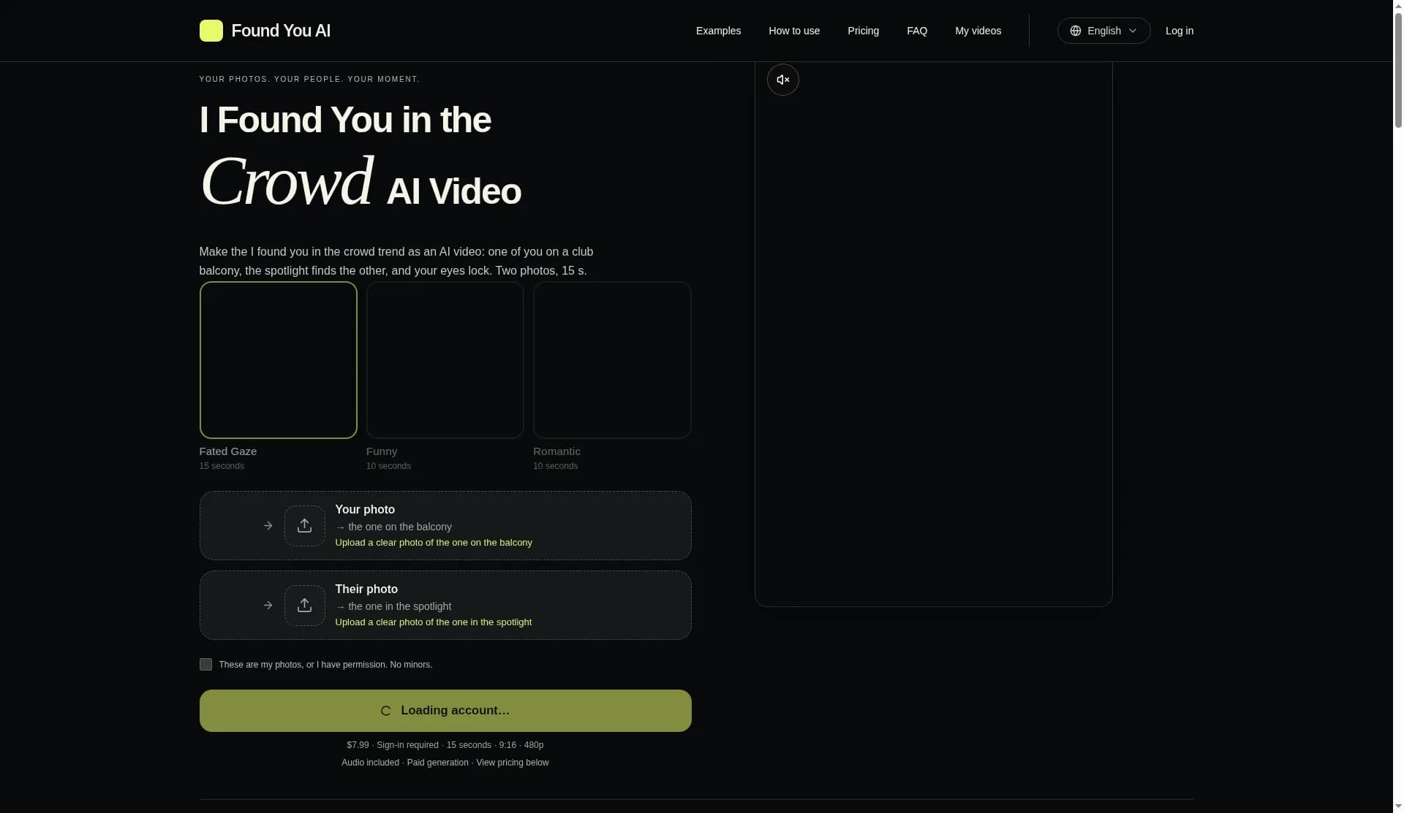This screenshot has width=1404, height=813.
Task: Open the English language dropdown
Action: (x=1103, y=31)
